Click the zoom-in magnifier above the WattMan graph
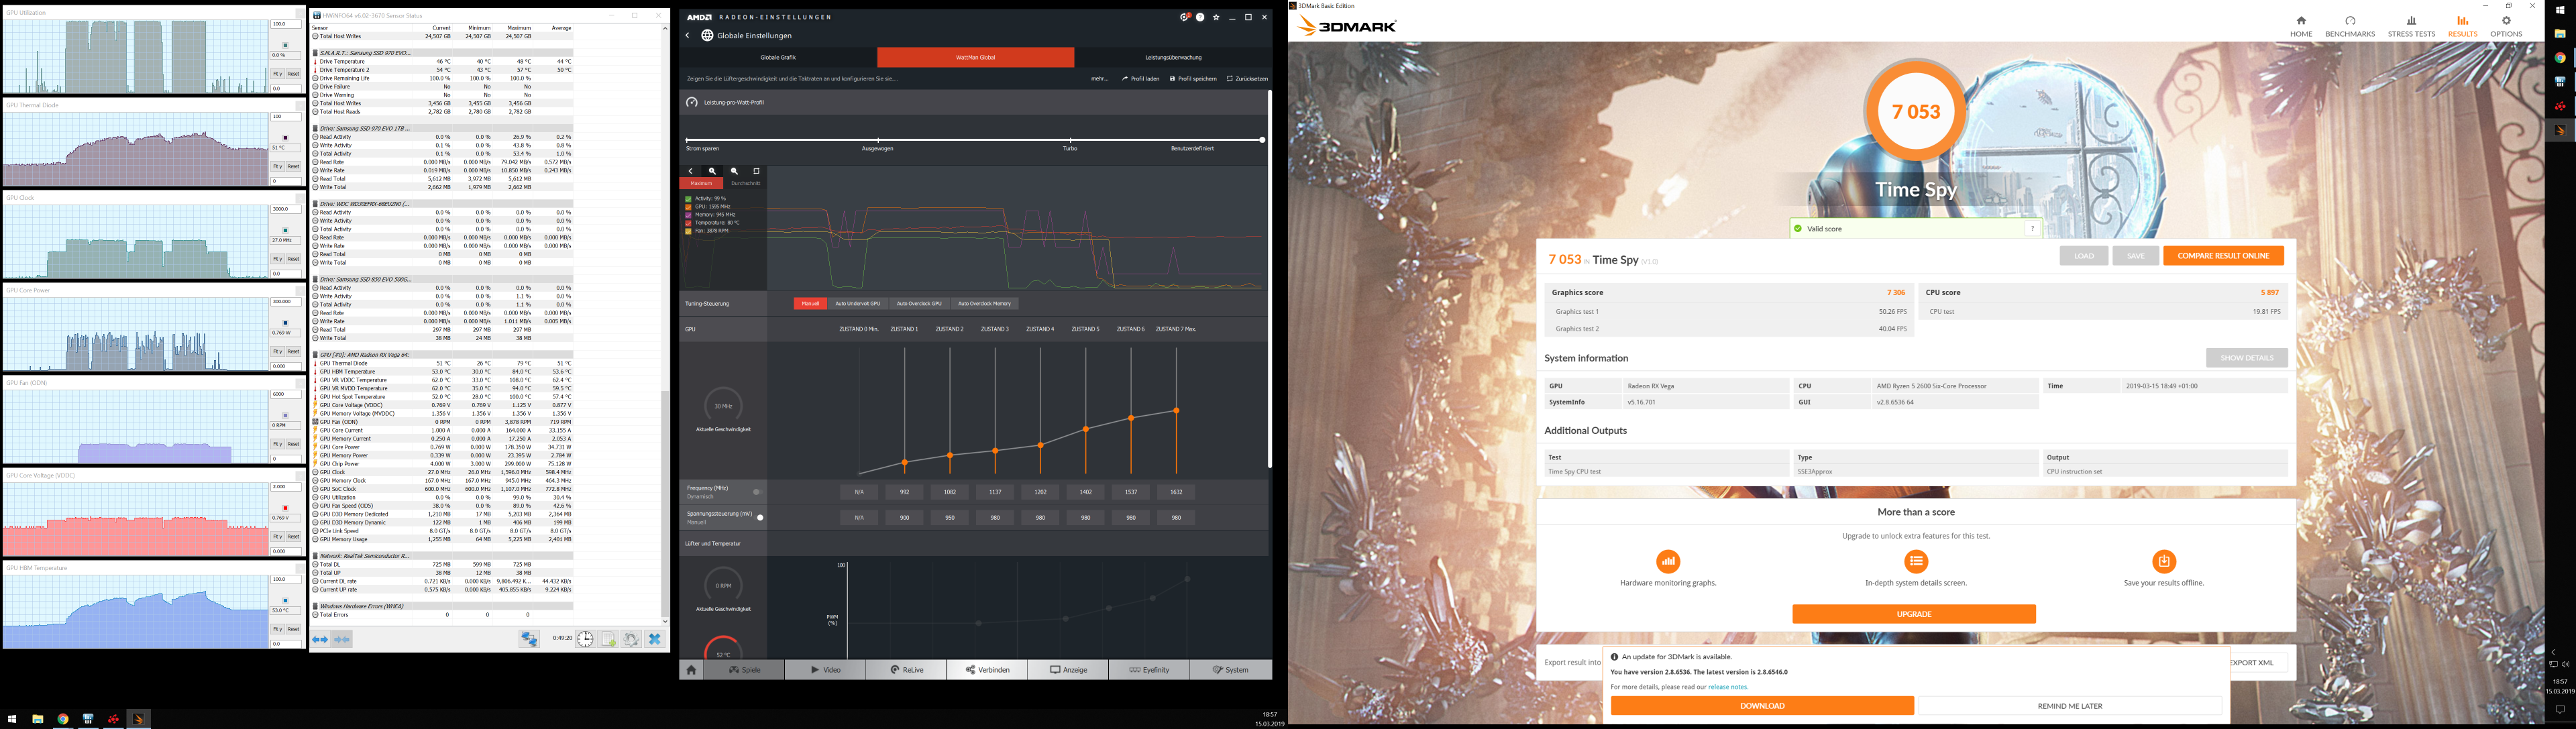The width and height of the screenshot is (2576, 729). click(713, 171)
